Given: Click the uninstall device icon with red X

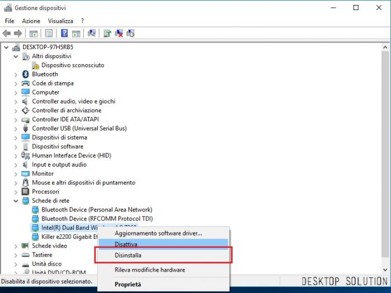Looking at the screenshot, I should pos(118,33).
